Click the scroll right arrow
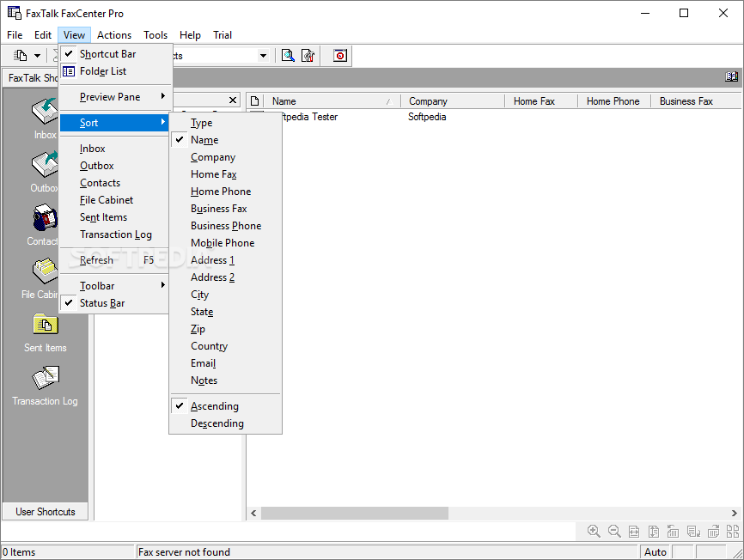 734,513
